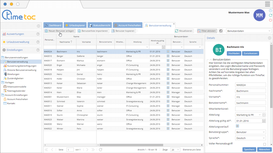
Task: Switch to the Statusübersicht tab
Action: tap(100, 25)
